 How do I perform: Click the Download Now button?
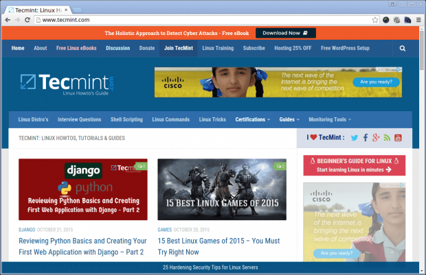(x=286, y=33)
